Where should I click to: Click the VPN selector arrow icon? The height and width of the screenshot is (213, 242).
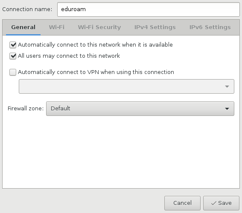point(227,86)
